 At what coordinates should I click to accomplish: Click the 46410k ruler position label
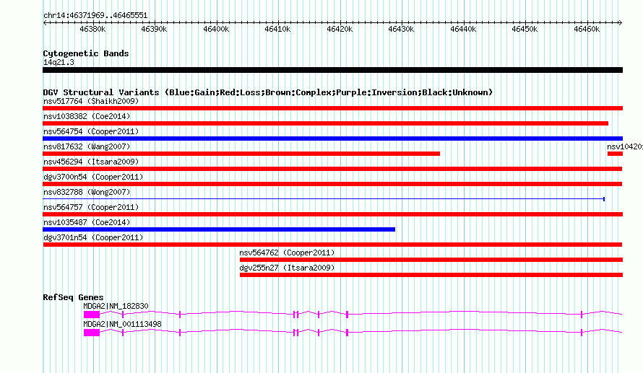277,29
